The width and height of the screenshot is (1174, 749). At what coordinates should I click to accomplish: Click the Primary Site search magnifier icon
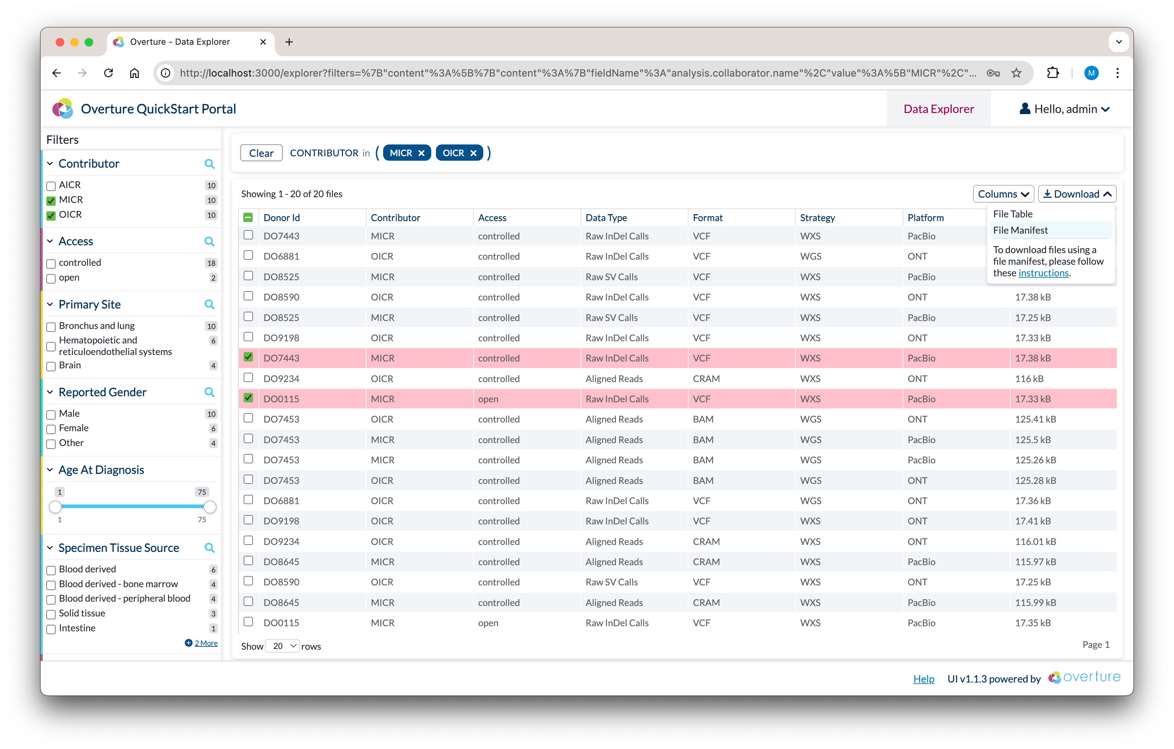click(211, 304)
